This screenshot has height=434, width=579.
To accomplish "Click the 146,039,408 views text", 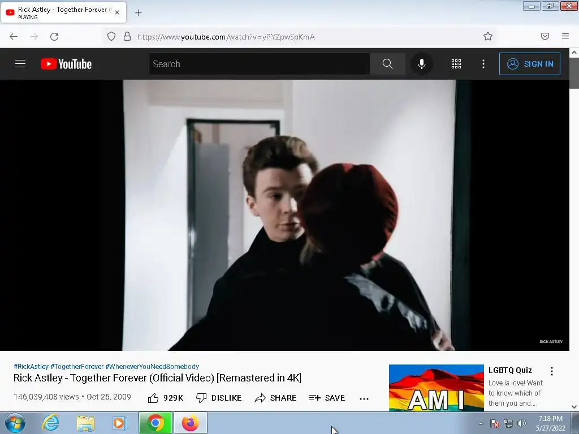I will pos(46,397).
